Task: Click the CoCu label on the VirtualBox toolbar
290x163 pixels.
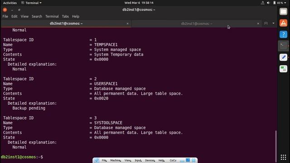Action: click(173, 160)
